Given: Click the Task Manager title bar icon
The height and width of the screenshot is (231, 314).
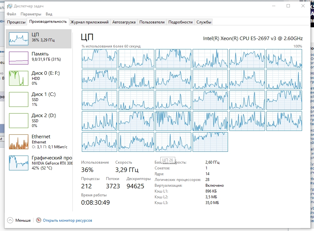Looking at the screenshot, I should (x=9, y=6).
